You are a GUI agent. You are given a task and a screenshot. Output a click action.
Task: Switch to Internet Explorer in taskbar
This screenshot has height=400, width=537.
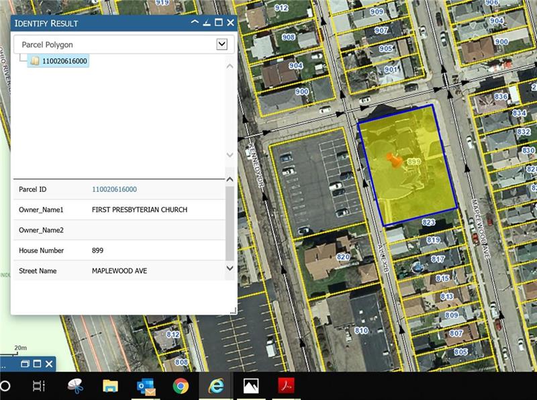coord(215,386)
